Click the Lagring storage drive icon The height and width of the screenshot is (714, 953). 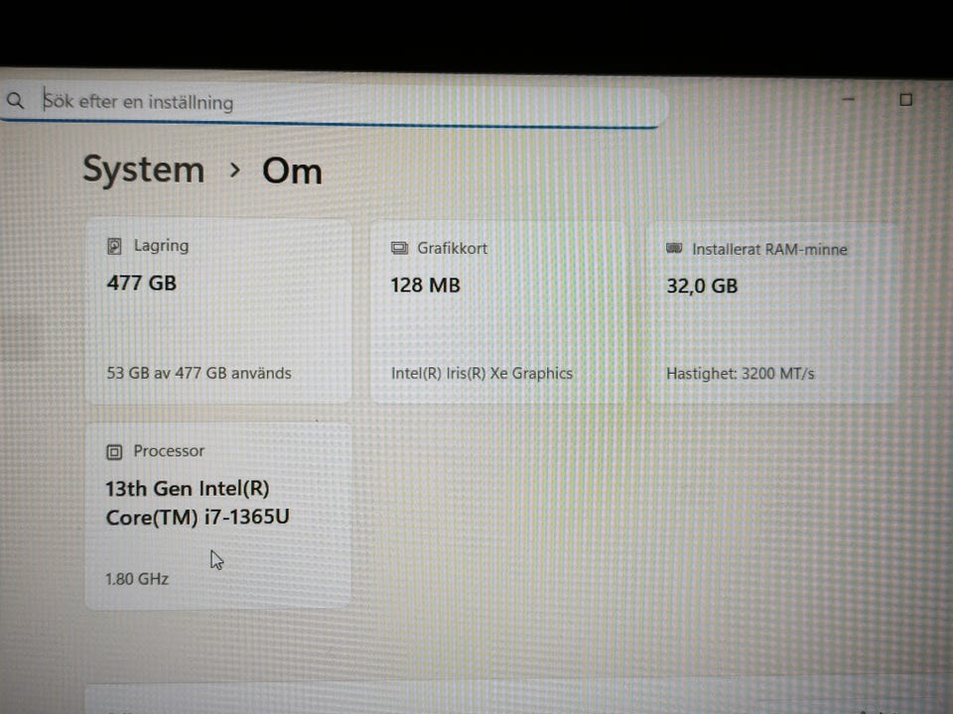pyautogui.click(x=114, y=246)
